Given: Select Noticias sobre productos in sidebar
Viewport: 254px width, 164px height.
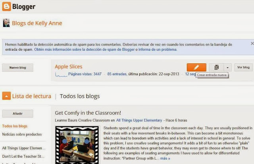Looking at the screenshot, I should click(x=22, y=134).
